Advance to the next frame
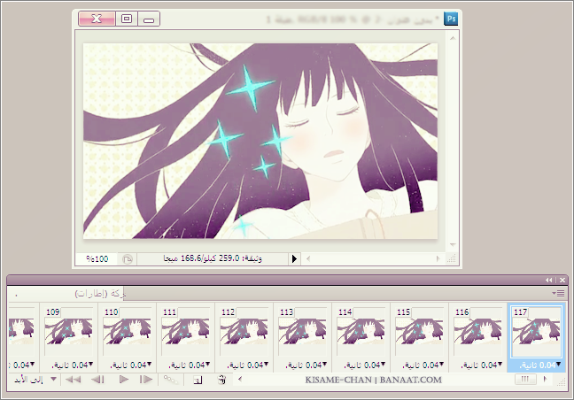 click(x=147, y=379)
